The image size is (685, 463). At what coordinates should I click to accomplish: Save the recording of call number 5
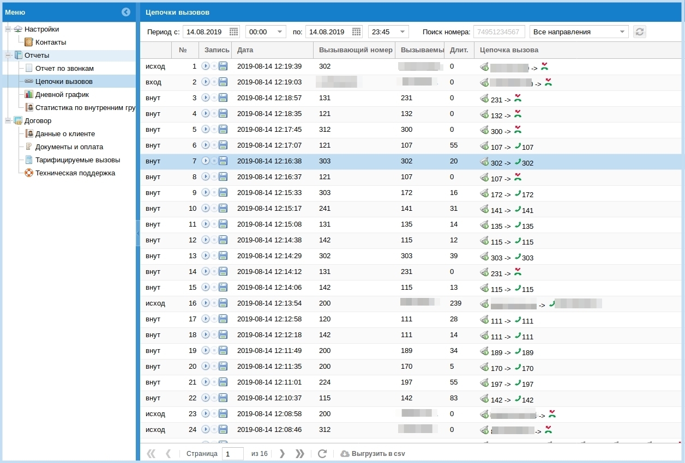coord(223,129)
